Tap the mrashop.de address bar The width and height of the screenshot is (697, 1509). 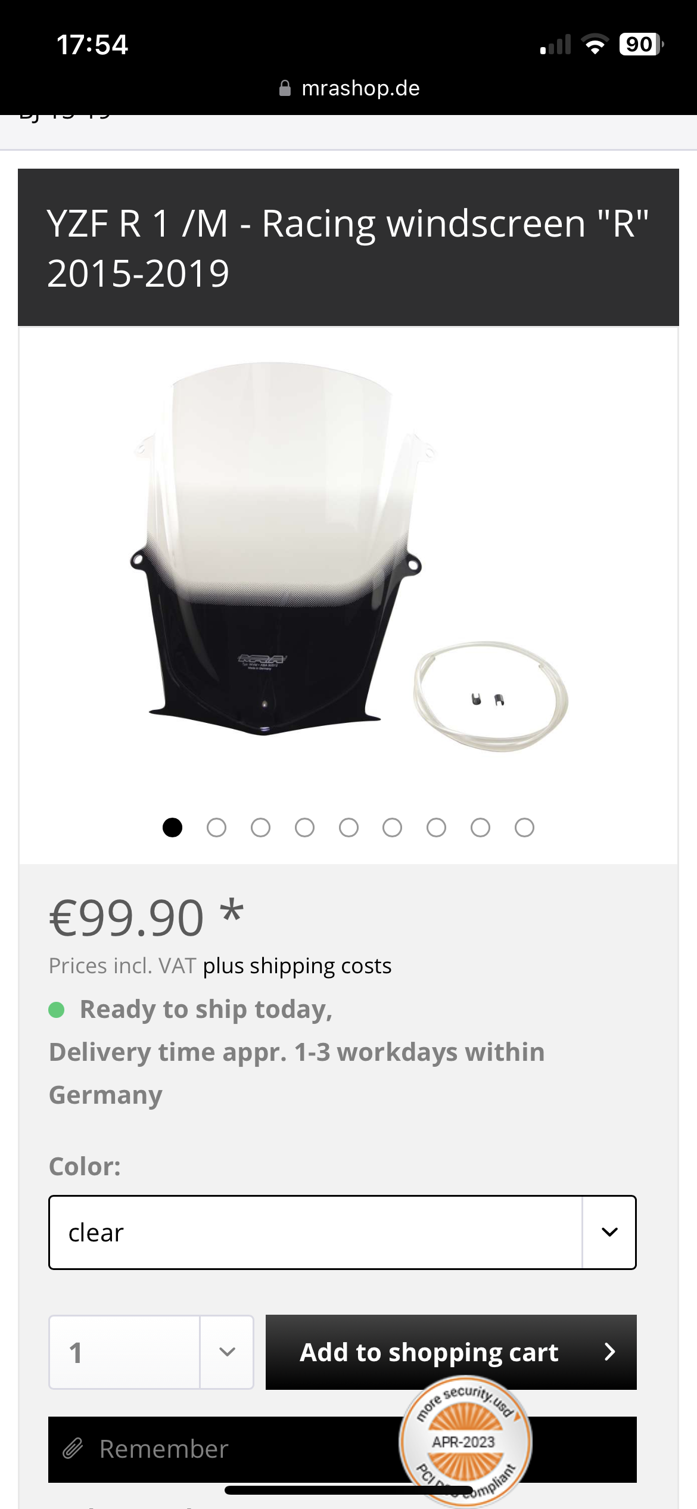(349, 88)
